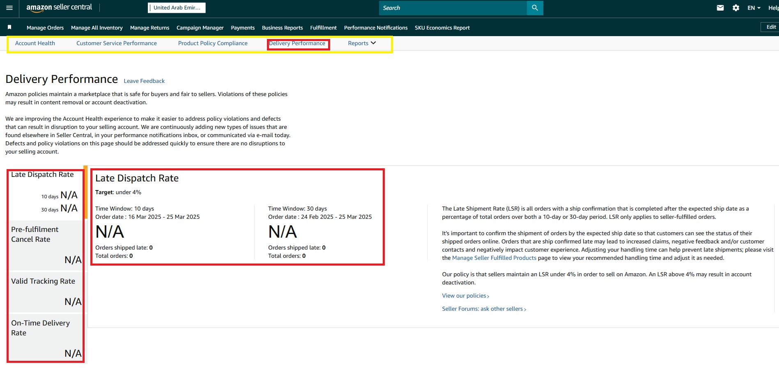This screenshot has height=369, width=779.
Task: Go to Manage Orders
Action: click(x=45, y=28)
